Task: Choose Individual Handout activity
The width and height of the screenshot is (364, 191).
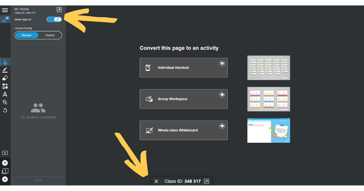Action: click(184, 67)
